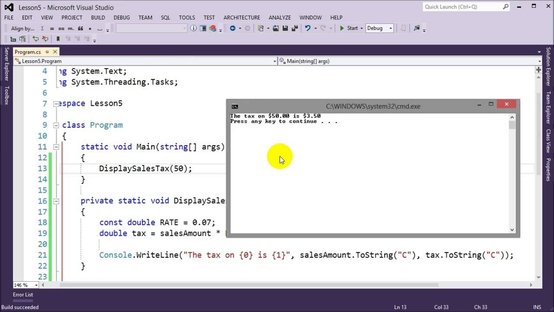
Task: Open the BUILD menu
Action: click(x=98, y=17)
